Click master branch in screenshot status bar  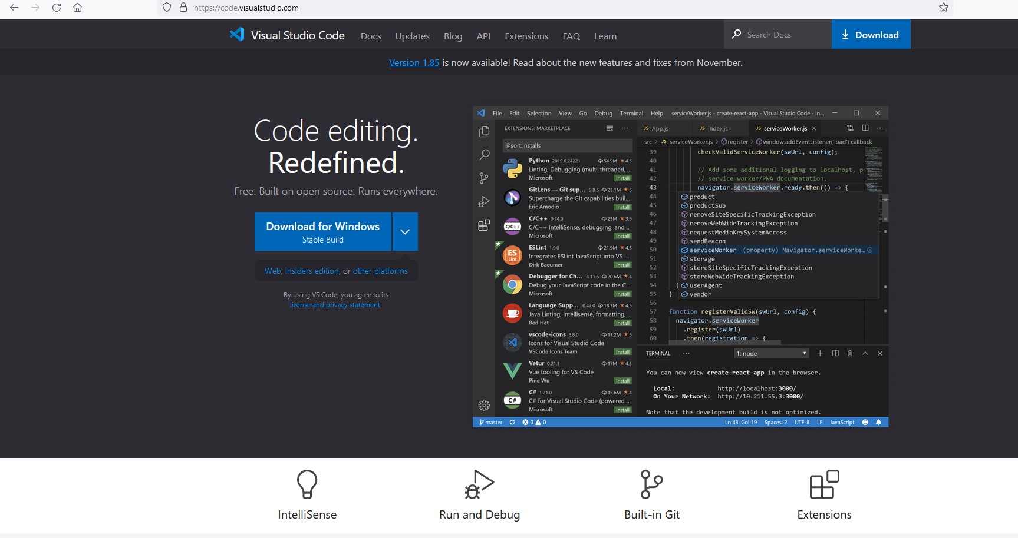tap(490, 422)
